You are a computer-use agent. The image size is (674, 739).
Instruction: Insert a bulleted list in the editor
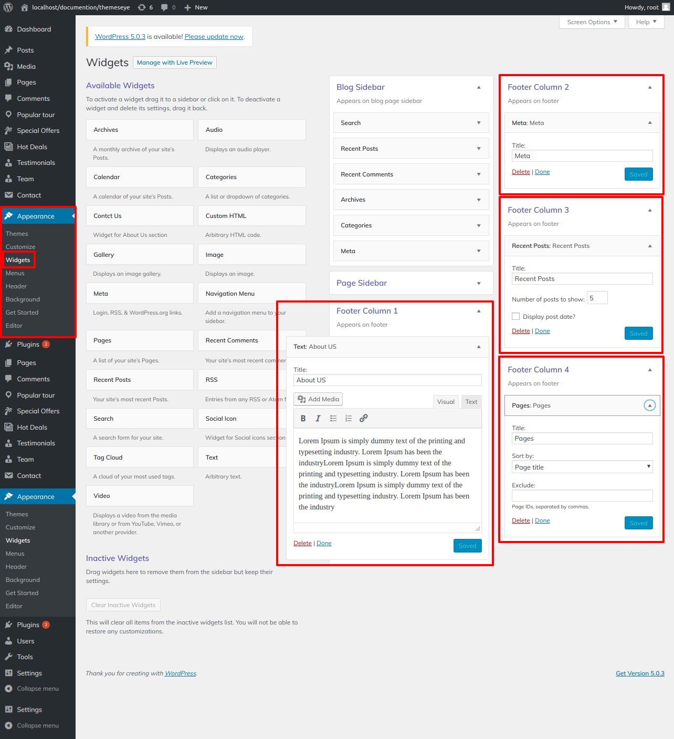[333, 419]
